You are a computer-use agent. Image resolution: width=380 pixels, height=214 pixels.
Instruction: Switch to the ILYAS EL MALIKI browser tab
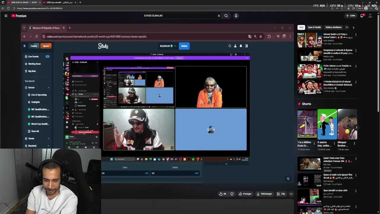click(24, 2)
